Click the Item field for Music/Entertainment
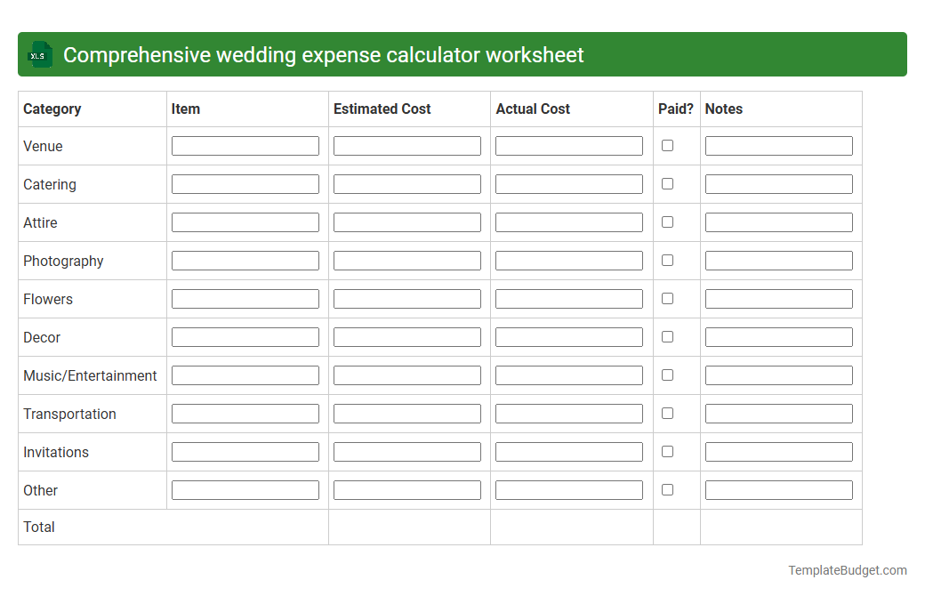925x596 pixels. 245,375
